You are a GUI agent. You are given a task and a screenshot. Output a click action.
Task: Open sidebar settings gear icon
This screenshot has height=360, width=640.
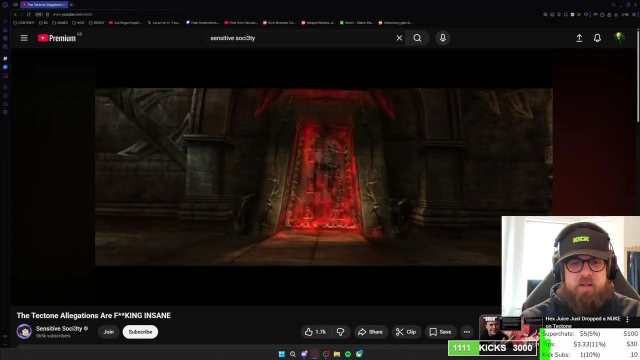click(5, 112)
